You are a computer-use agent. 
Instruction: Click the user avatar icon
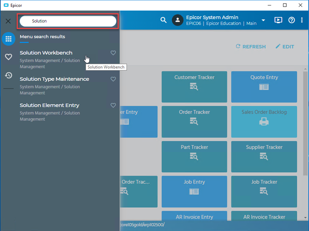point(178,20)
